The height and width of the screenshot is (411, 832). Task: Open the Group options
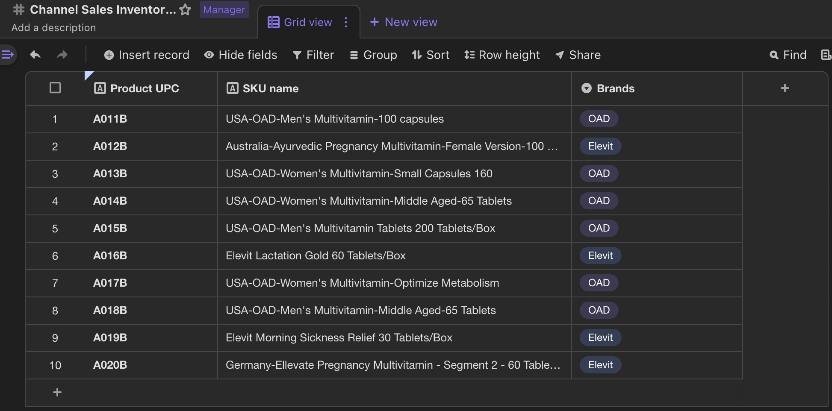click(373, 55)
